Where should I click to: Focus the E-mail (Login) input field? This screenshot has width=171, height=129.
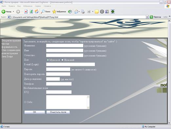coord(70,64)
